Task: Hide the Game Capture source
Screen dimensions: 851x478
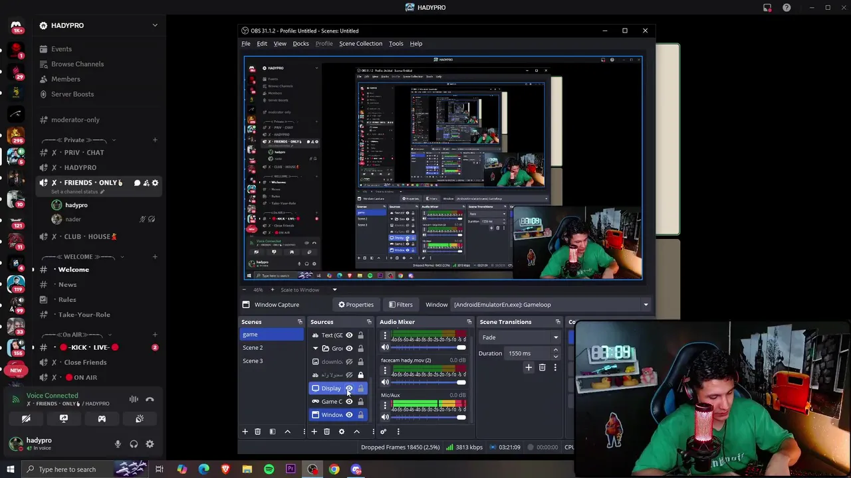Action: click(349, 402)
